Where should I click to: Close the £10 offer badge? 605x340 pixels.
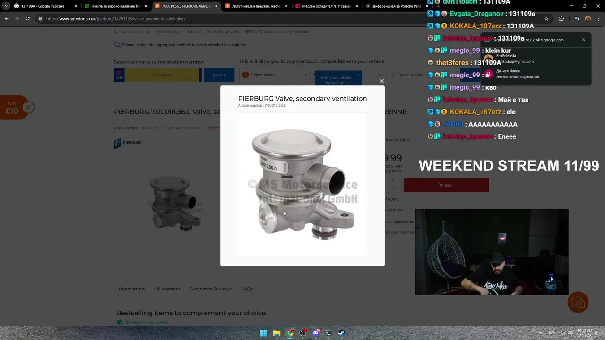pyautogui.click(x=28, y=108)
